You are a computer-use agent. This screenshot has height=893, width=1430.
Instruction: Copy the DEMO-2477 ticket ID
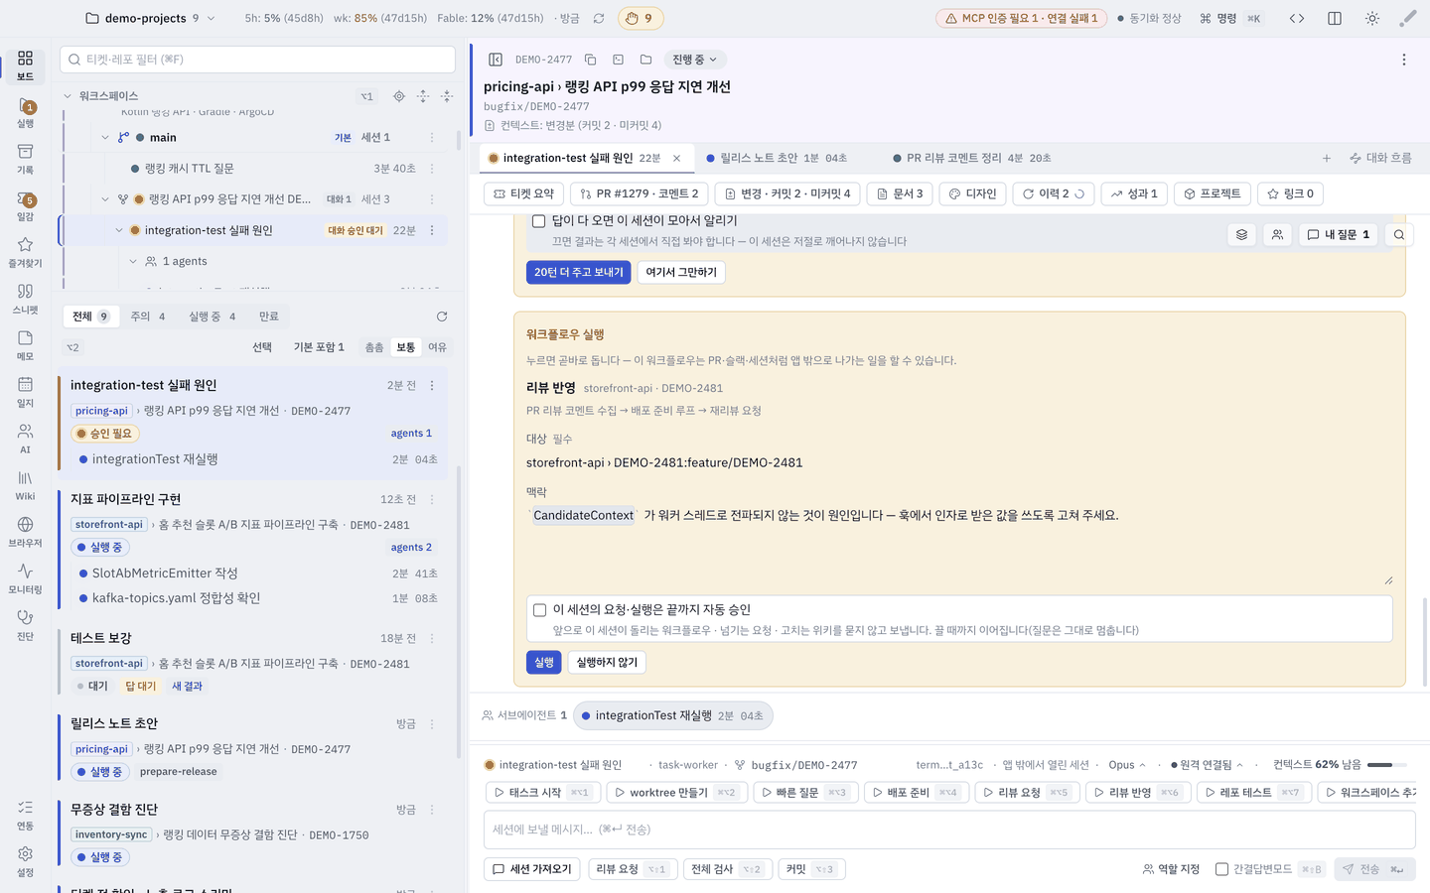click(x=590, y=60)
